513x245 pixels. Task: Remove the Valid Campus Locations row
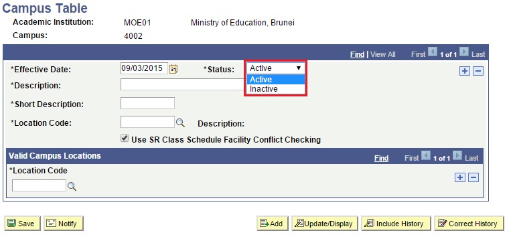coord(473,177)
